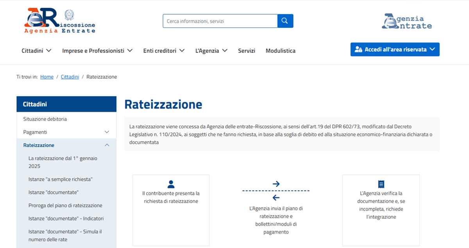Expand the L'Agenzia menu
469x248 pixels.
[211, 50]
